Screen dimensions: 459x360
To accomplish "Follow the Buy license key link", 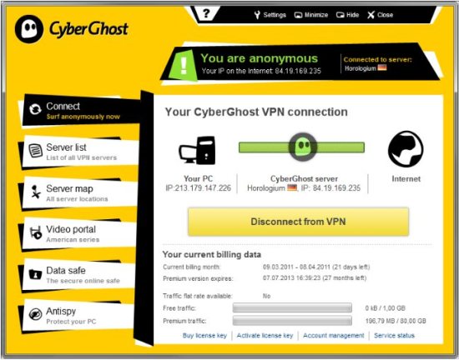I will (204, 336).
